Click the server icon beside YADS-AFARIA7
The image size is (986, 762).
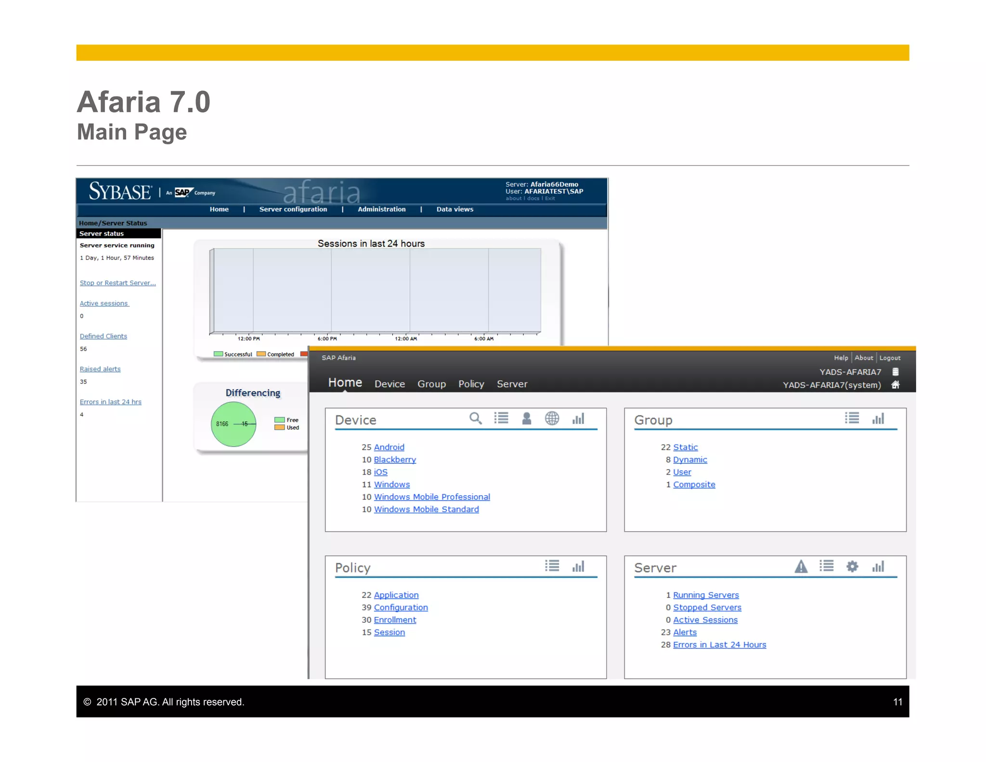895,372
